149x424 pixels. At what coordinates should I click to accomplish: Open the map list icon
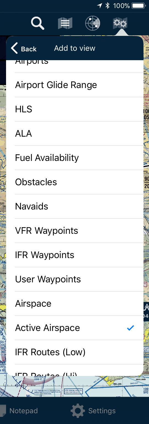(x=65, y=23)
